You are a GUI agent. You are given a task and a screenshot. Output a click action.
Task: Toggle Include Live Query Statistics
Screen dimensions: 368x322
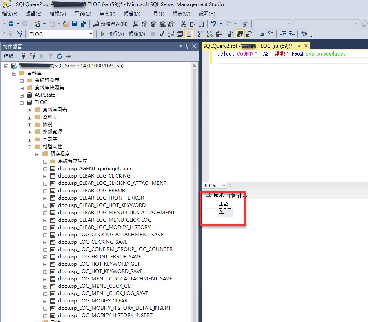coord(210,34)
